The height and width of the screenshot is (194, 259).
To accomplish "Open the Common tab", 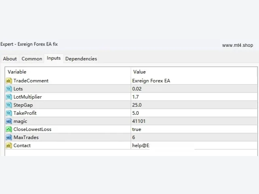I will pyautogui.click(x=32, y=59).
